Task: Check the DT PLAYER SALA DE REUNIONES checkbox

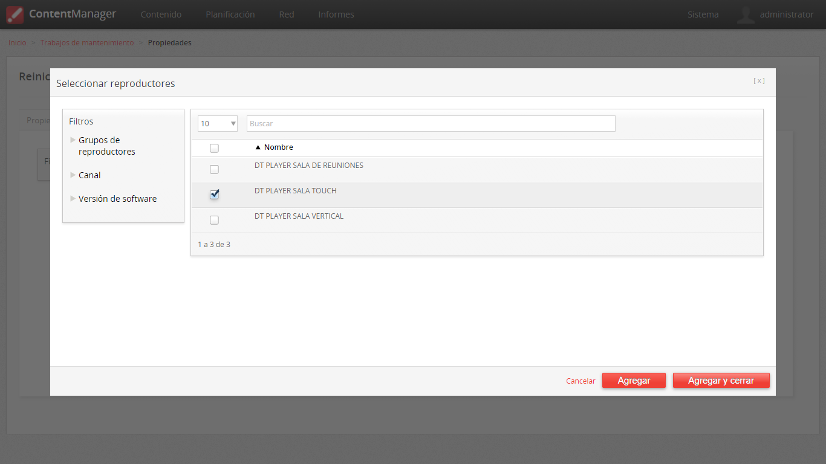Action: (214, 169)
